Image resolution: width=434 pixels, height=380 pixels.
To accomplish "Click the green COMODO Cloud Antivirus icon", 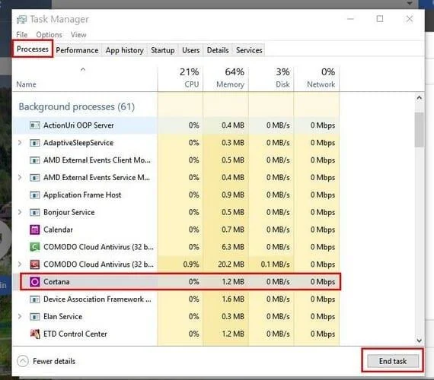I will coord(34,247).
